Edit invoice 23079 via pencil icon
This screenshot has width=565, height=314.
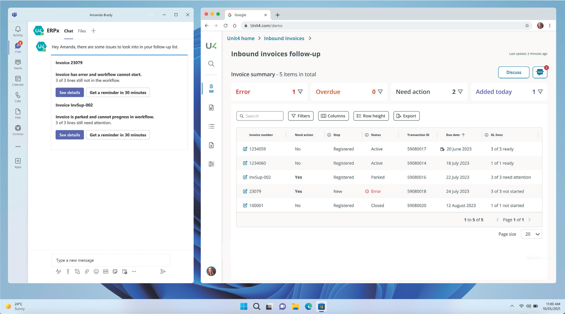click(245, 191)
